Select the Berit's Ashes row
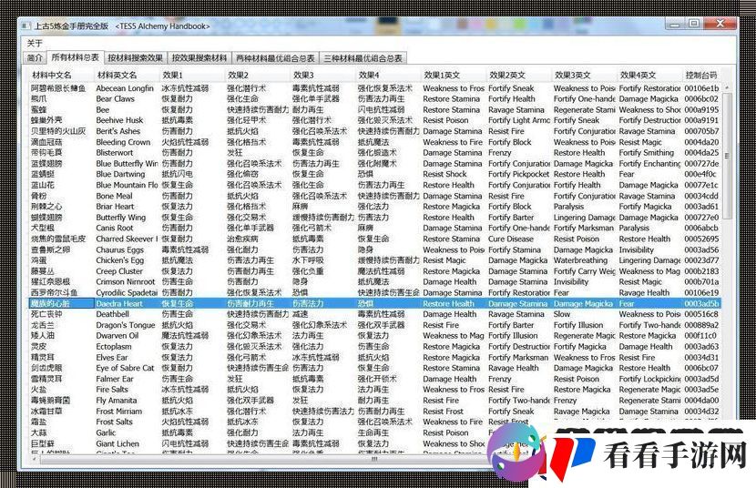 [375, 131]
